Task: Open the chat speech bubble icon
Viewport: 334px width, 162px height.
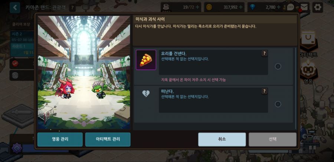Action: click(x=291, y=7)
